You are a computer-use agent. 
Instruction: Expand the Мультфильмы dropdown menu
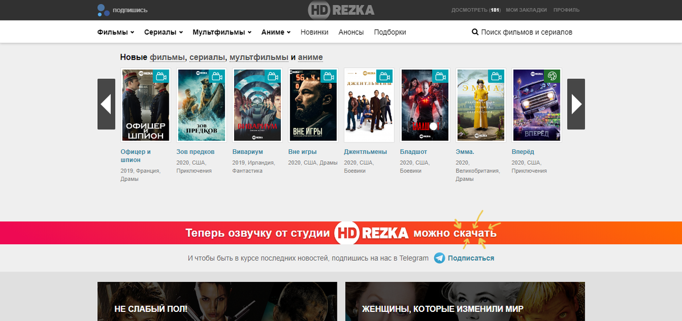[222, 32]
